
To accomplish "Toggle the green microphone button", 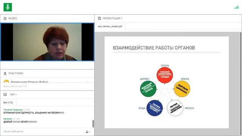I will click(8, 7).
